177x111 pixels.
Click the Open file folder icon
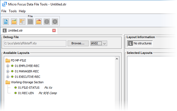tap(14, 21)
